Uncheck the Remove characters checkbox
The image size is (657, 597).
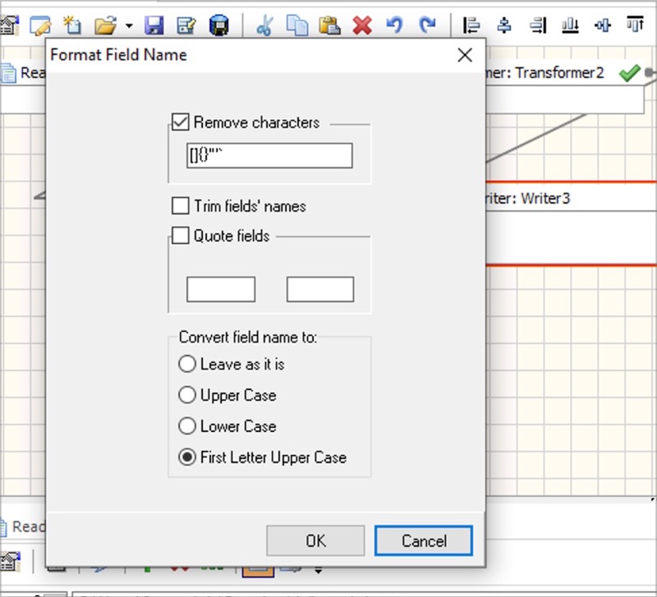coord(180,122)
